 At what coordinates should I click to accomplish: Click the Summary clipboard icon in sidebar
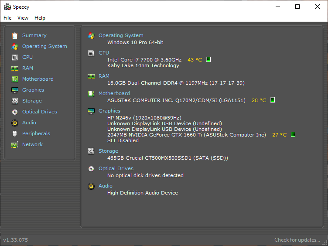point(15,36)
